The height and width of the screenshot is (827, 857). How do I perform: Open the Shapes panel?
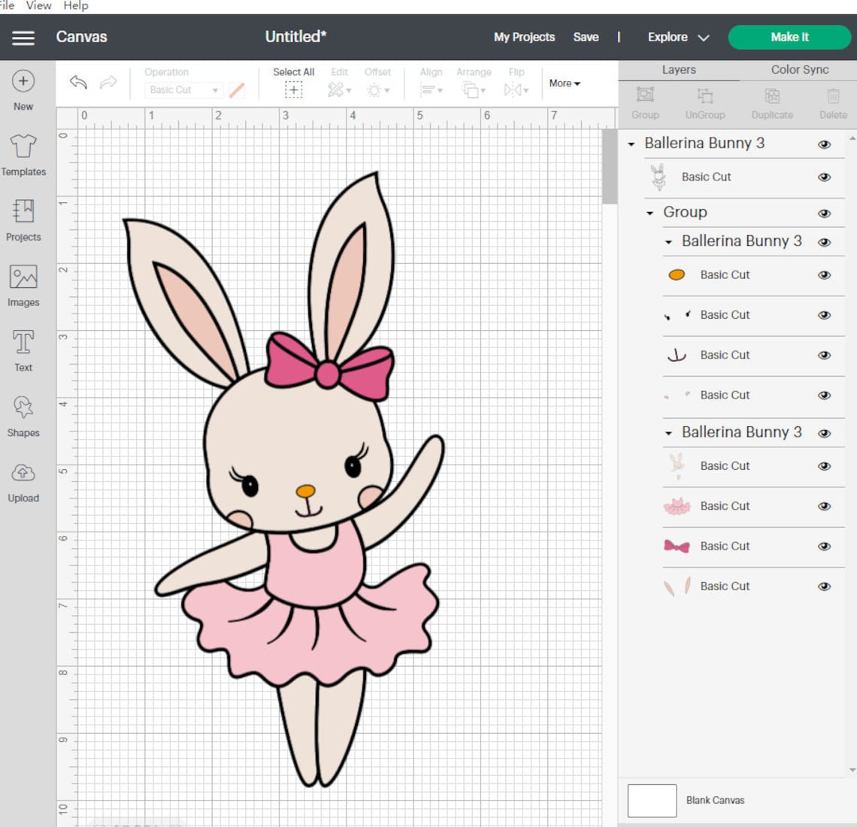(x=23, y=415)
